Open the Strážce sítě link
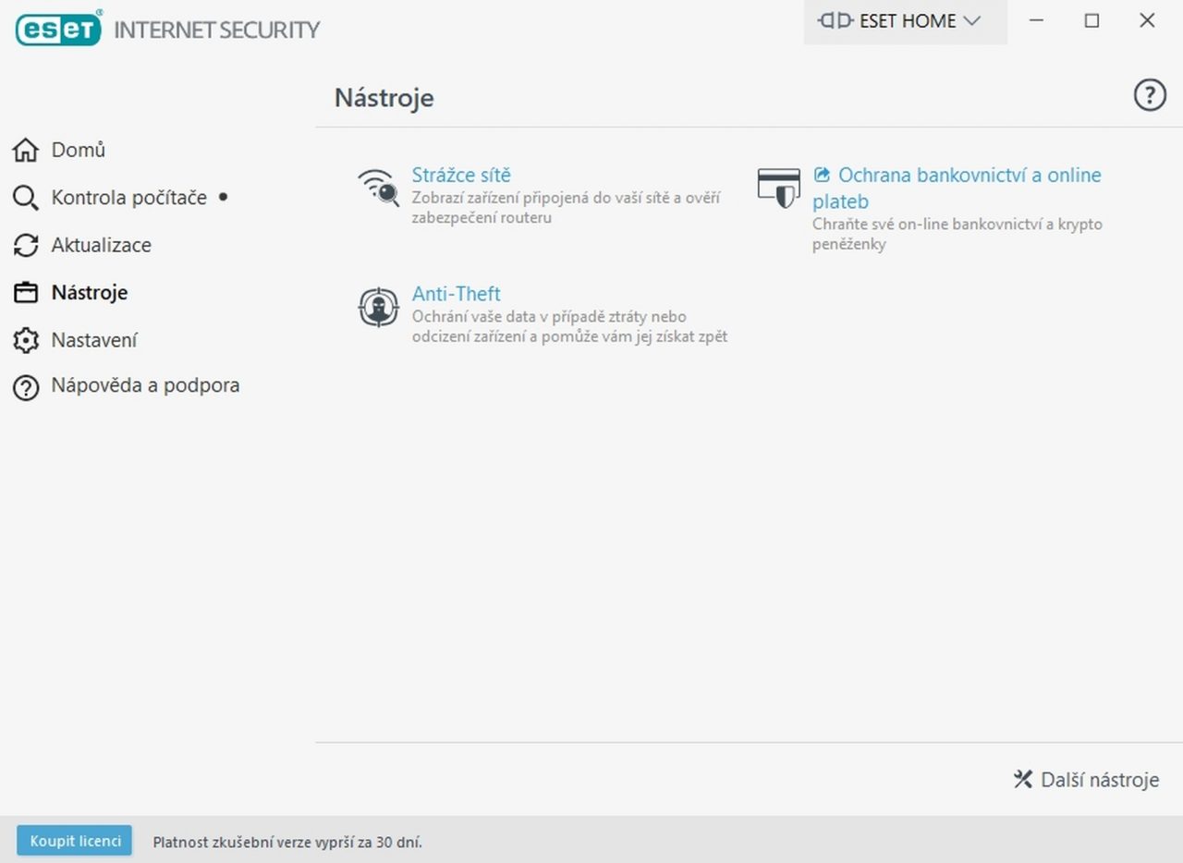Screen dimensions: 1183x863 pos(461,176)
